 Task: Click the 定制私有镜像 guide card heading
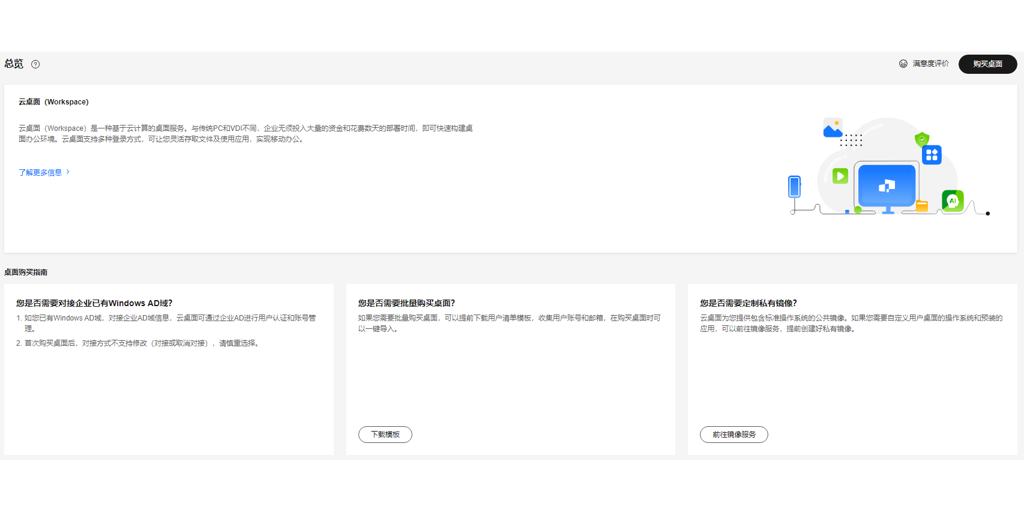pyautogui.click(x=748, y=303)
